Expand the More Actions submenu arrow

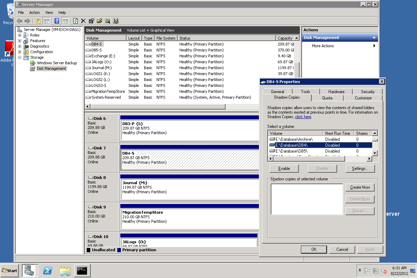tap(374, 46)
